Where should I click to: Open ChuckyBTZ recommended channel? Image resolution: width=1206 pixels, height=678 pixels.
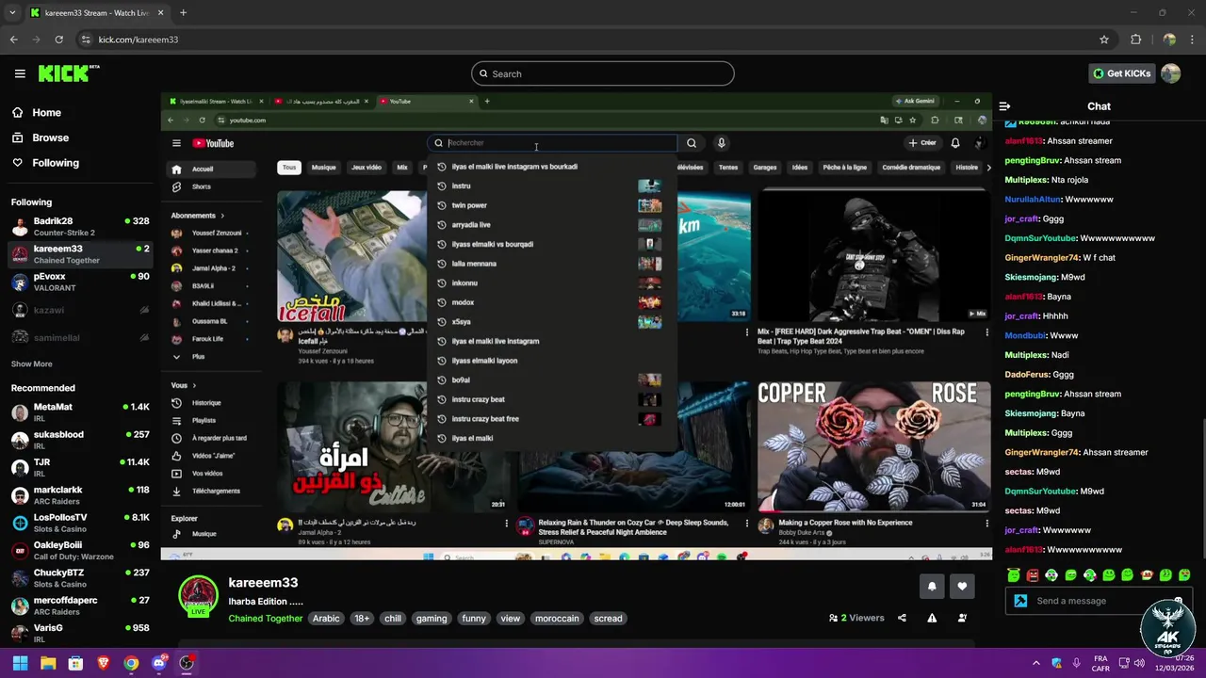(80, 578)
